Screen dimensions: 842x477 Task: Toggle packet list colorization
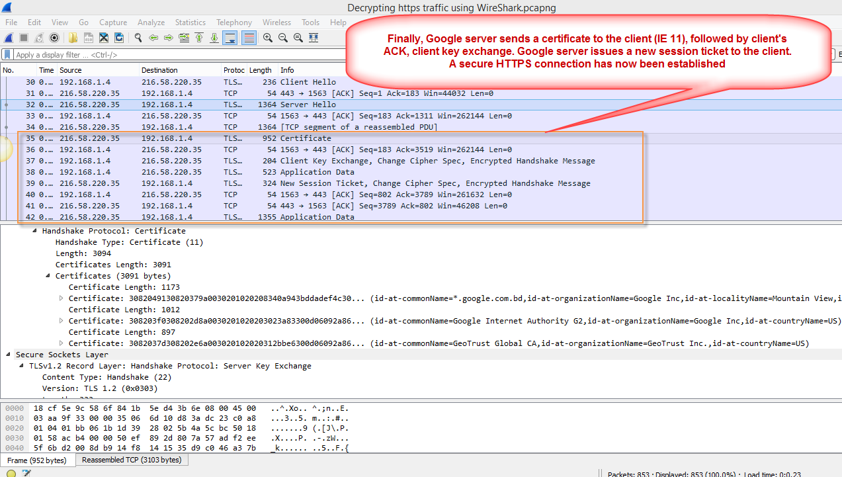pyautogui.click(x=249, y=38)
